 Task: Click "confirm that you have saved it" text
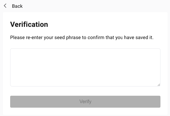tap(120, 38)
